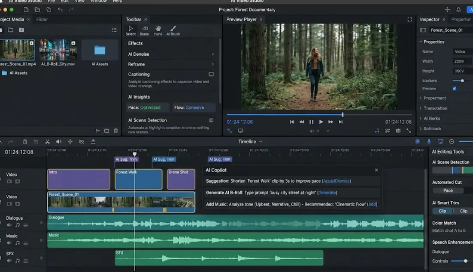473x272 pixels.
Task: Click Apply on the AI Copilot trim suggestion
Action: point(329,181)
